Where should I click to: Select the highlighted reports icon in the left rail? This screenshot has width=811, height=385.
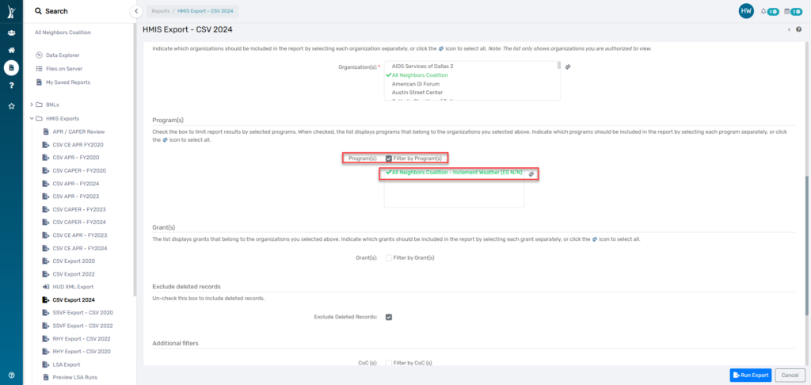(x=11, y=68)
